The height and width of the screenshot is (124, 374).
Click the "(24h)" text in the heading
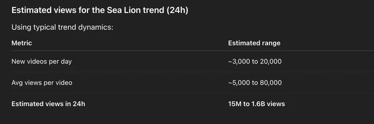pos(177,10)
